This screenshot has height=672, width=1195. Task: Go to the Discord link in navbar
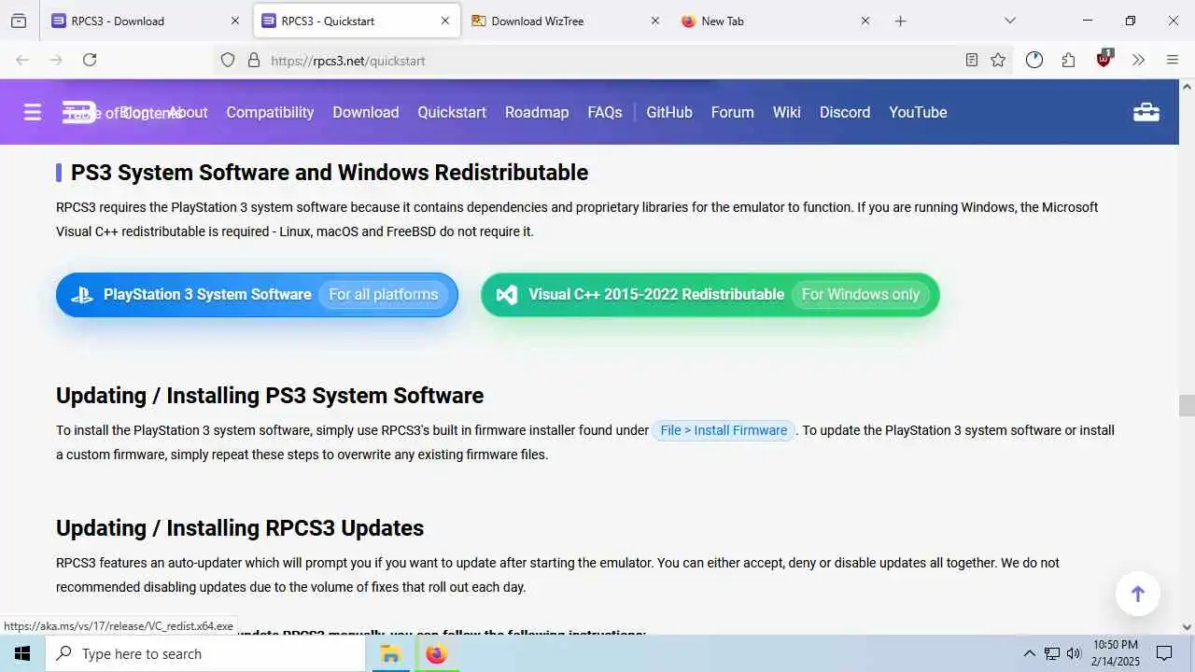(845, 112)
